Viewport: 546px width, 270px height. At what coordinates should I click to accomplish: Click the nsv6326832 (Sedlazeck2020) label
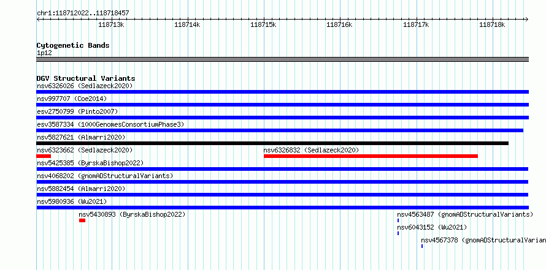click(311, 150)
